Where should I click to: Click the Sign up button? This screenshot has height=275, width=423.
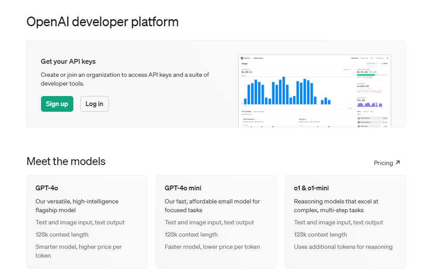click(57, 104)
